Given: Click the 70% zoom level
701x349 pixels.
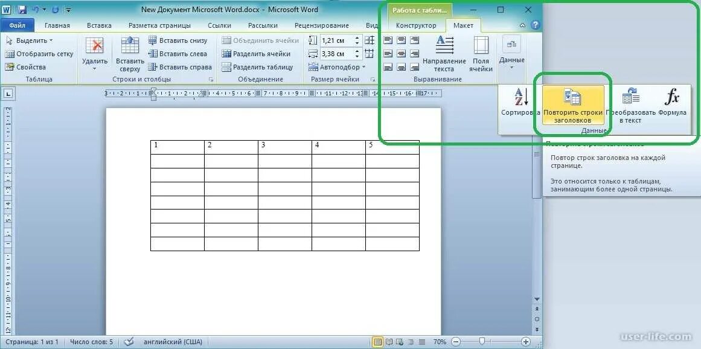Looking at the screenshot, I should coord(440,342).
